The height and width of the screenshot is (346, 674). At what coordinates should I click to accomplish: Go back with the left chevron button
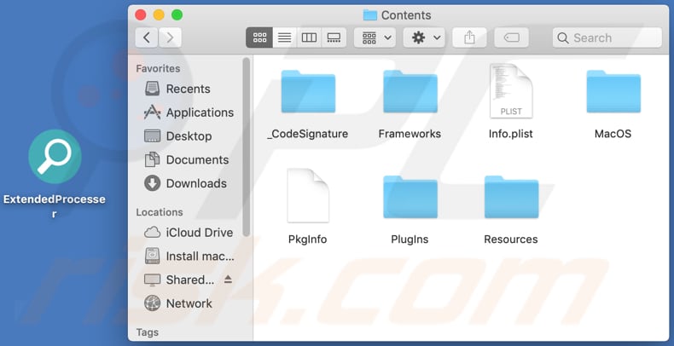click(147, 37)
